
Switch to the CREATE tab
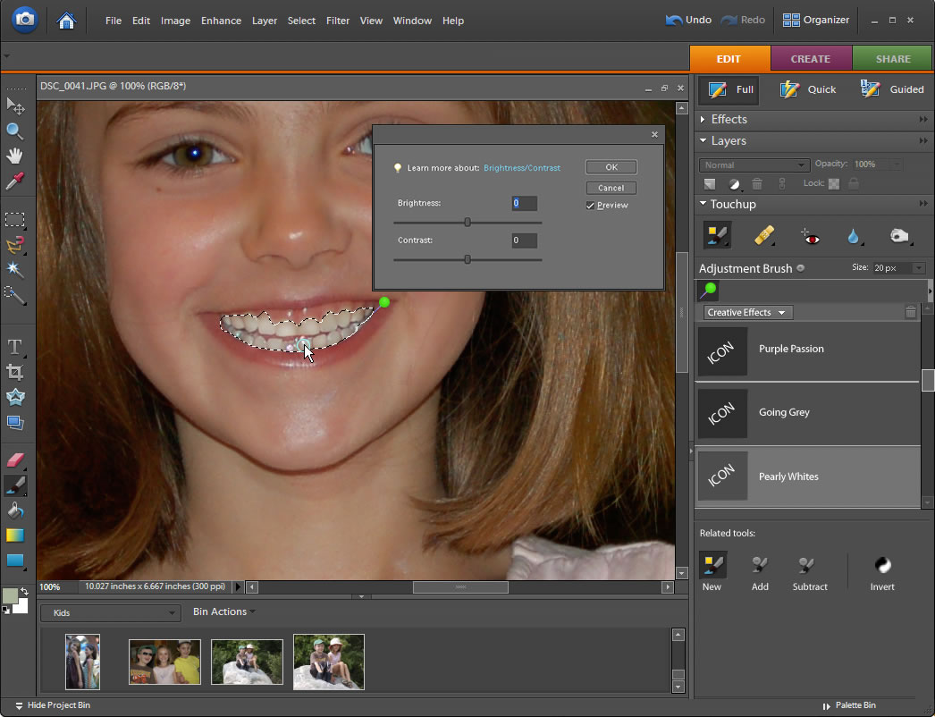click(811, 58)
